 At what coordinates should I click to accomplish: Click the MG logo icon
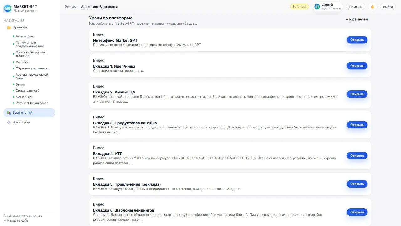(8, 8)
